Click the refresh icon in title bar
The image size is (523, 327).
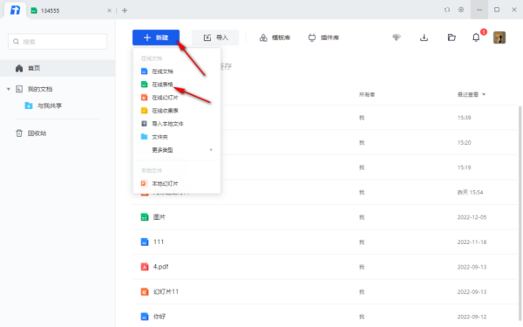[x=447, y=10]
